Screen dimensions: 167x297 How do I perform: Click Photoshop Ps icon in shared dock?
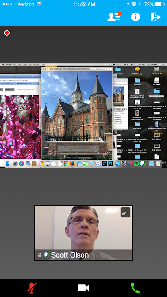(x=110, y=163)
